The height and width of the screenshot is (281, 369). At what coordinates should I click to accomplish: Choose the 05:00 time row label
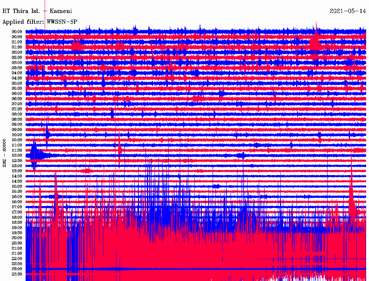[x=17, y=83]
